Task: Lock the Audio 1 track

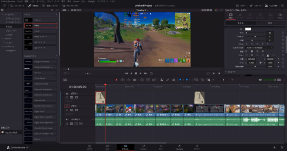Action: click(67, 124)
